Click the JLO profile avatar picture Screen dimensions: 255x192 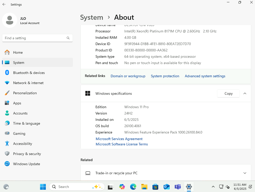point(10,20)
